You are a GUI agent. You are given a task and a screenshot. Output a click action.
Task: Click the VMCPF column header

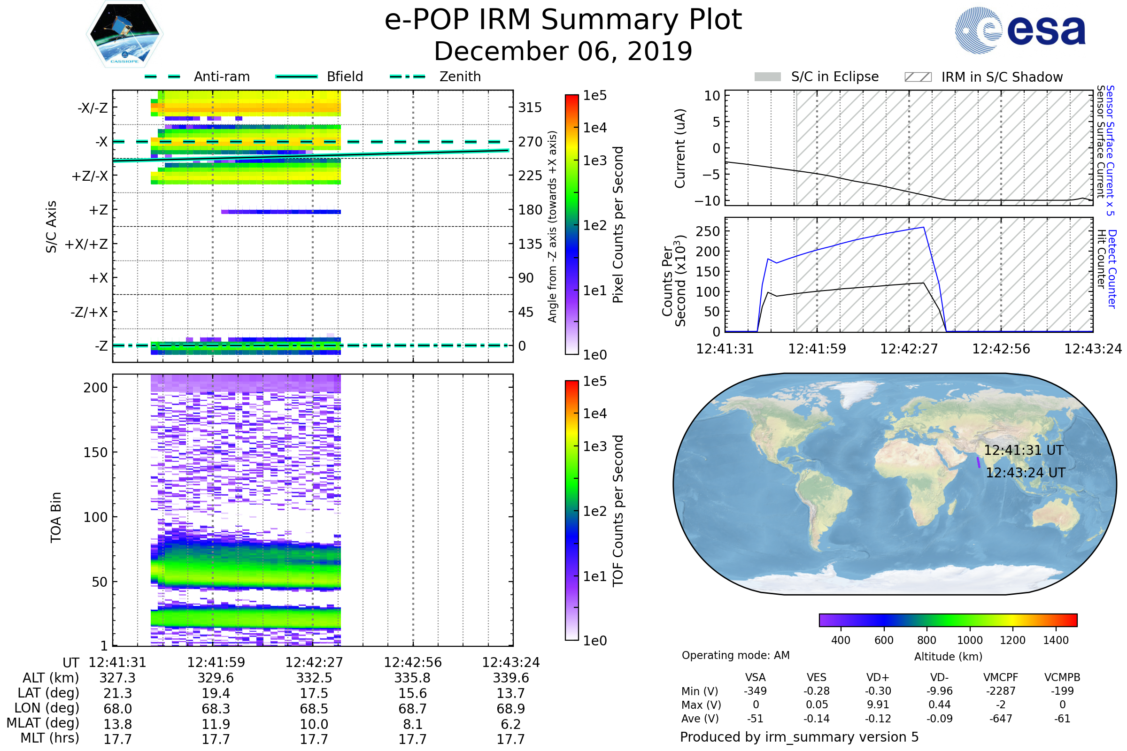1001,678
